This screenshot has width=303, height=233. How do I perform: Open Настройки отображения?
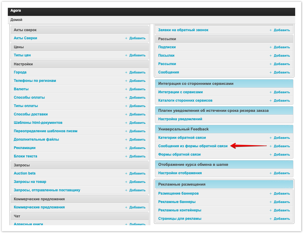pos(180,173)
